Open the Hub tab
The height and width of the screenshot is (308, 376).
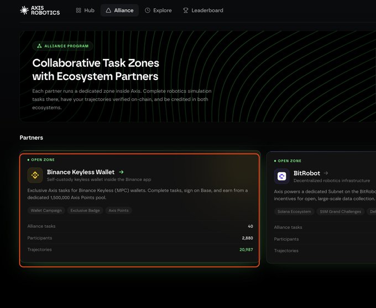pyautogui.click(x=85, y=10)
